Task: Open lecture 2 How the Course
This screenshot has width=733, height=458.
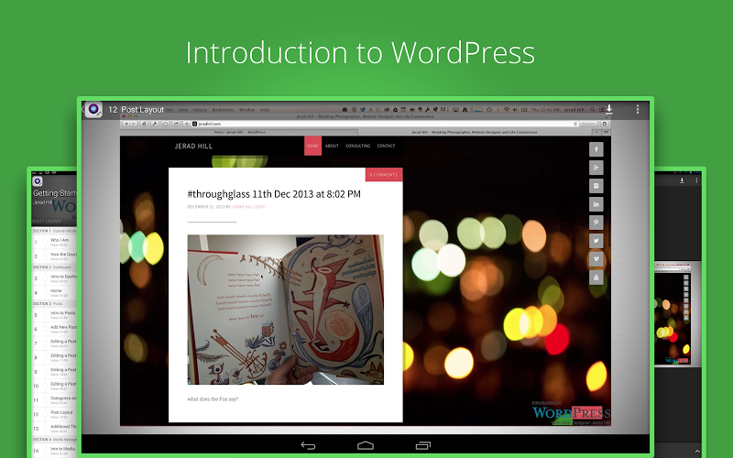Action: point(55,256)
